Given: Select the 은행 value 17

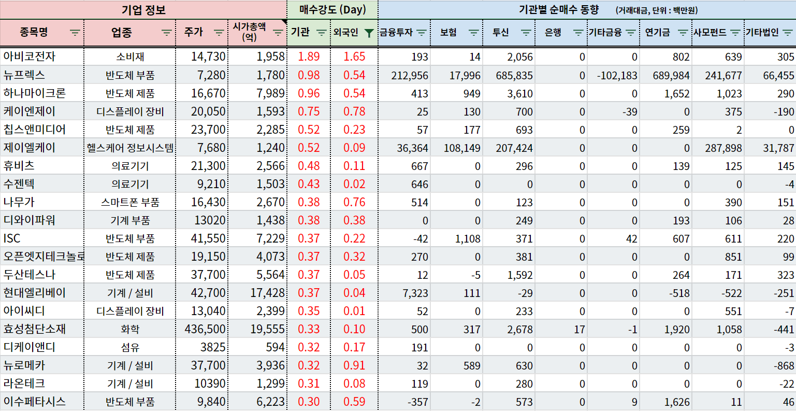Looking at the screenshot, I should (561, 329).
